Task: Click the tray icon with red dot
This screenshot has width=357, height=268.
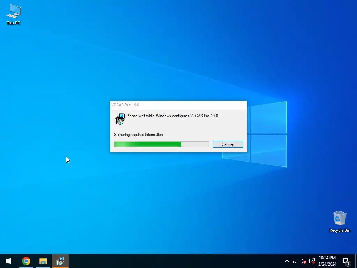Action: coord(312,261)
